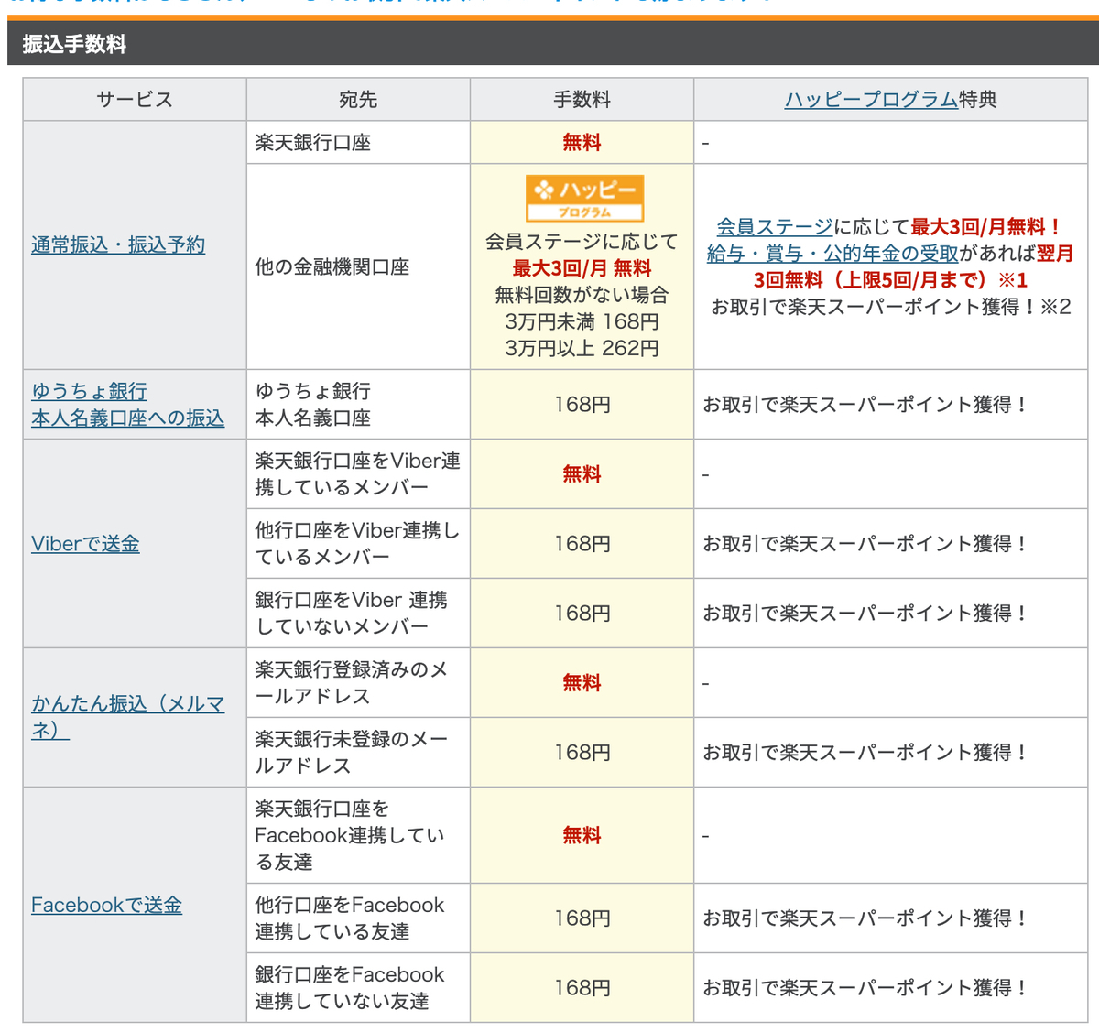Click the 3万円未満 168円 text

[582, 321]
